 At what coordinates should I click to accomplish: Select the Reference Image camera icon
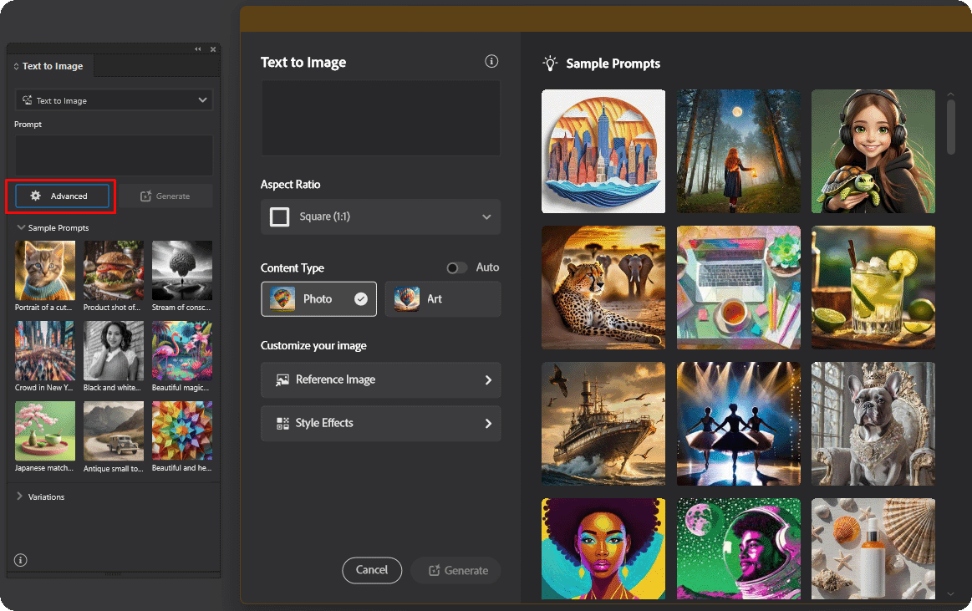(x=283, y=380)
